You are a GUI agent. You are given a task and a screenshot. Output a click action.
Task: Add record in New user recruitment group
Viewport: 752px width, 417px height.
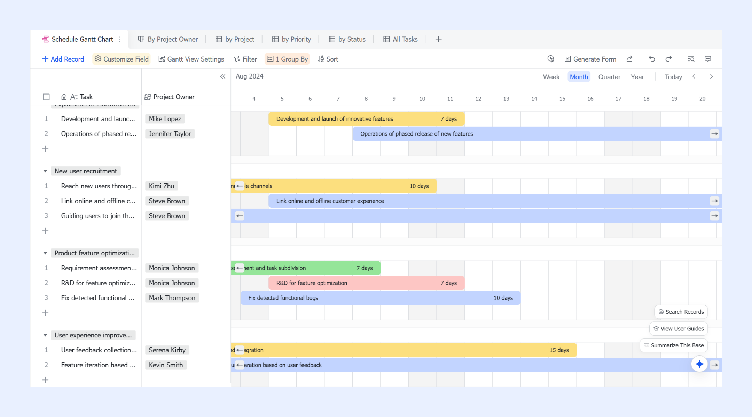pos(45,231)
